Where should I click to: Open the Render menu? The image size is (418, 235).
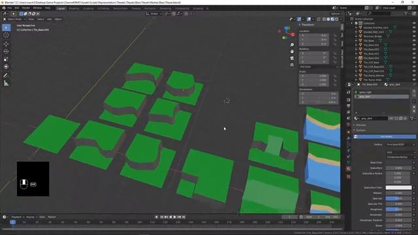pyautogui.click(x=26, y=8)
